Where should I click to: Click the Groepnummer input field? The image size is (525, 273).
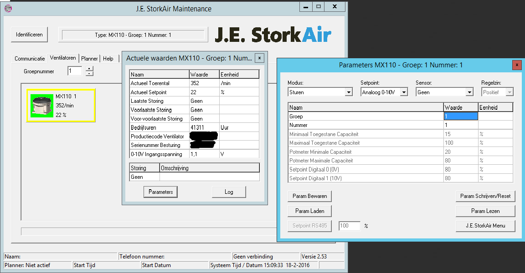pyautogui.click(x=75, y=71)
